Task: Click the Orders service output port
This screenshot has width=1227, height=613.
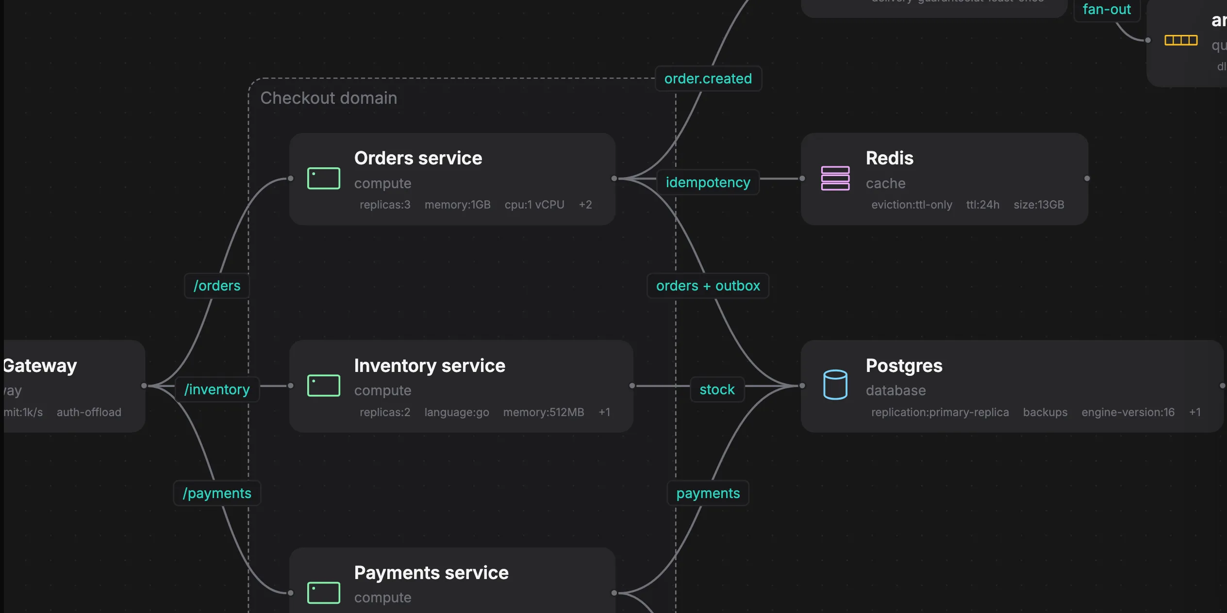Action: tap(614, 178)
